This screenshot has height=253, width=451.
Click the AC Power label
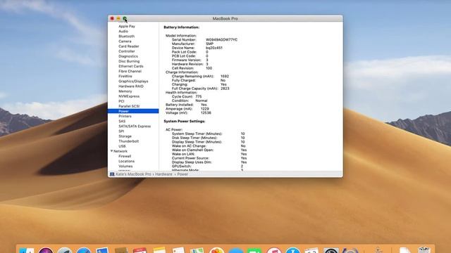(174, 129)
